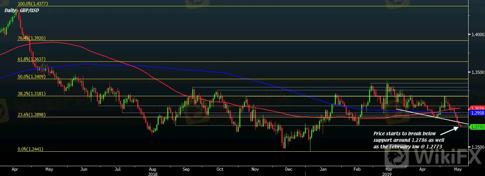This screenshot has width=485, height=176.
Task: Select the Dec marker on the time axis
Action: [x=288, y=169]
